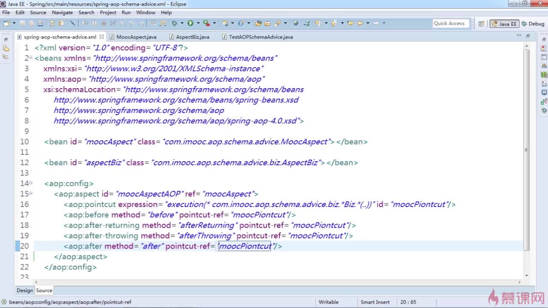548x308 pixels.
Task: Open the Run menu
Action: 126,12
